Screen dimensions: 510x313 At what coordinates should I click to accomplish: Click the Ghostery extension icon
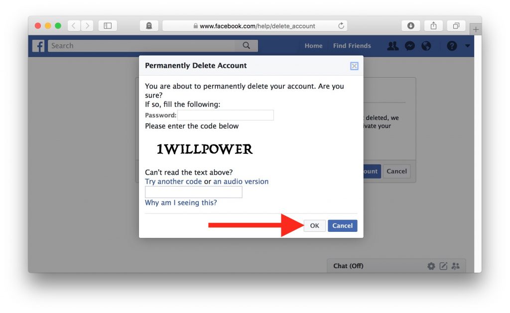click(149, 26)
